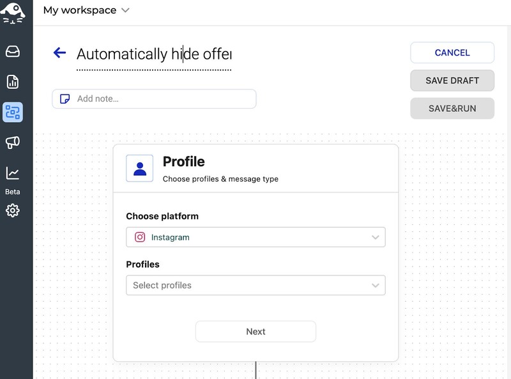Click the Save&Run button

[452, 108]
